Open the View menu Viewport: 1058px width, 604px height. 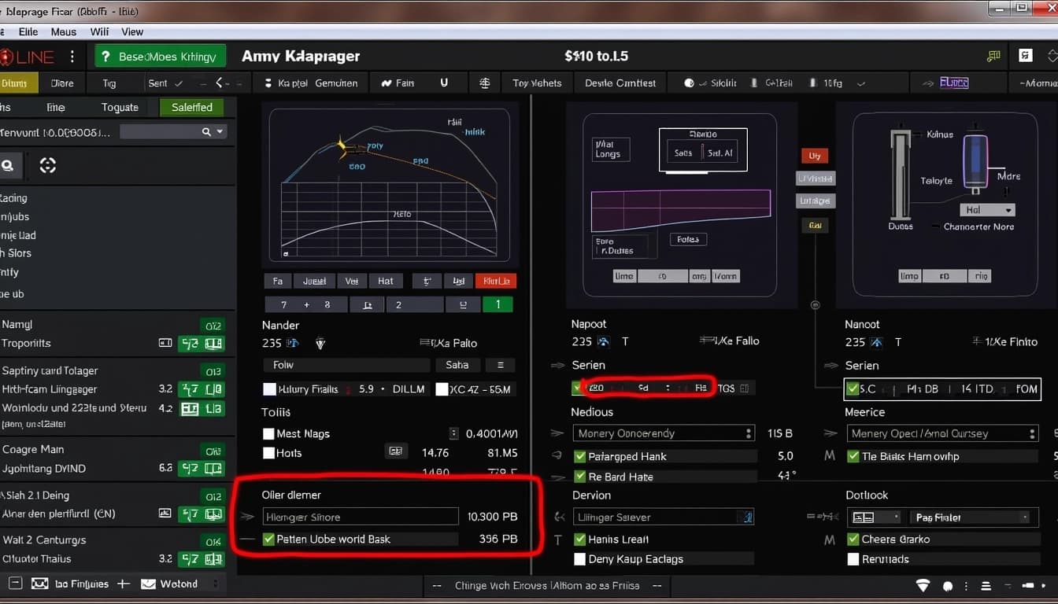click(132, 31)
